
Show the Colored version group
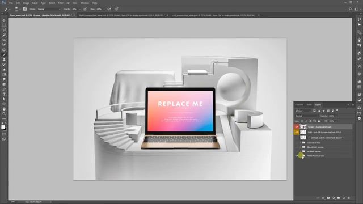[x=296, y=143]
